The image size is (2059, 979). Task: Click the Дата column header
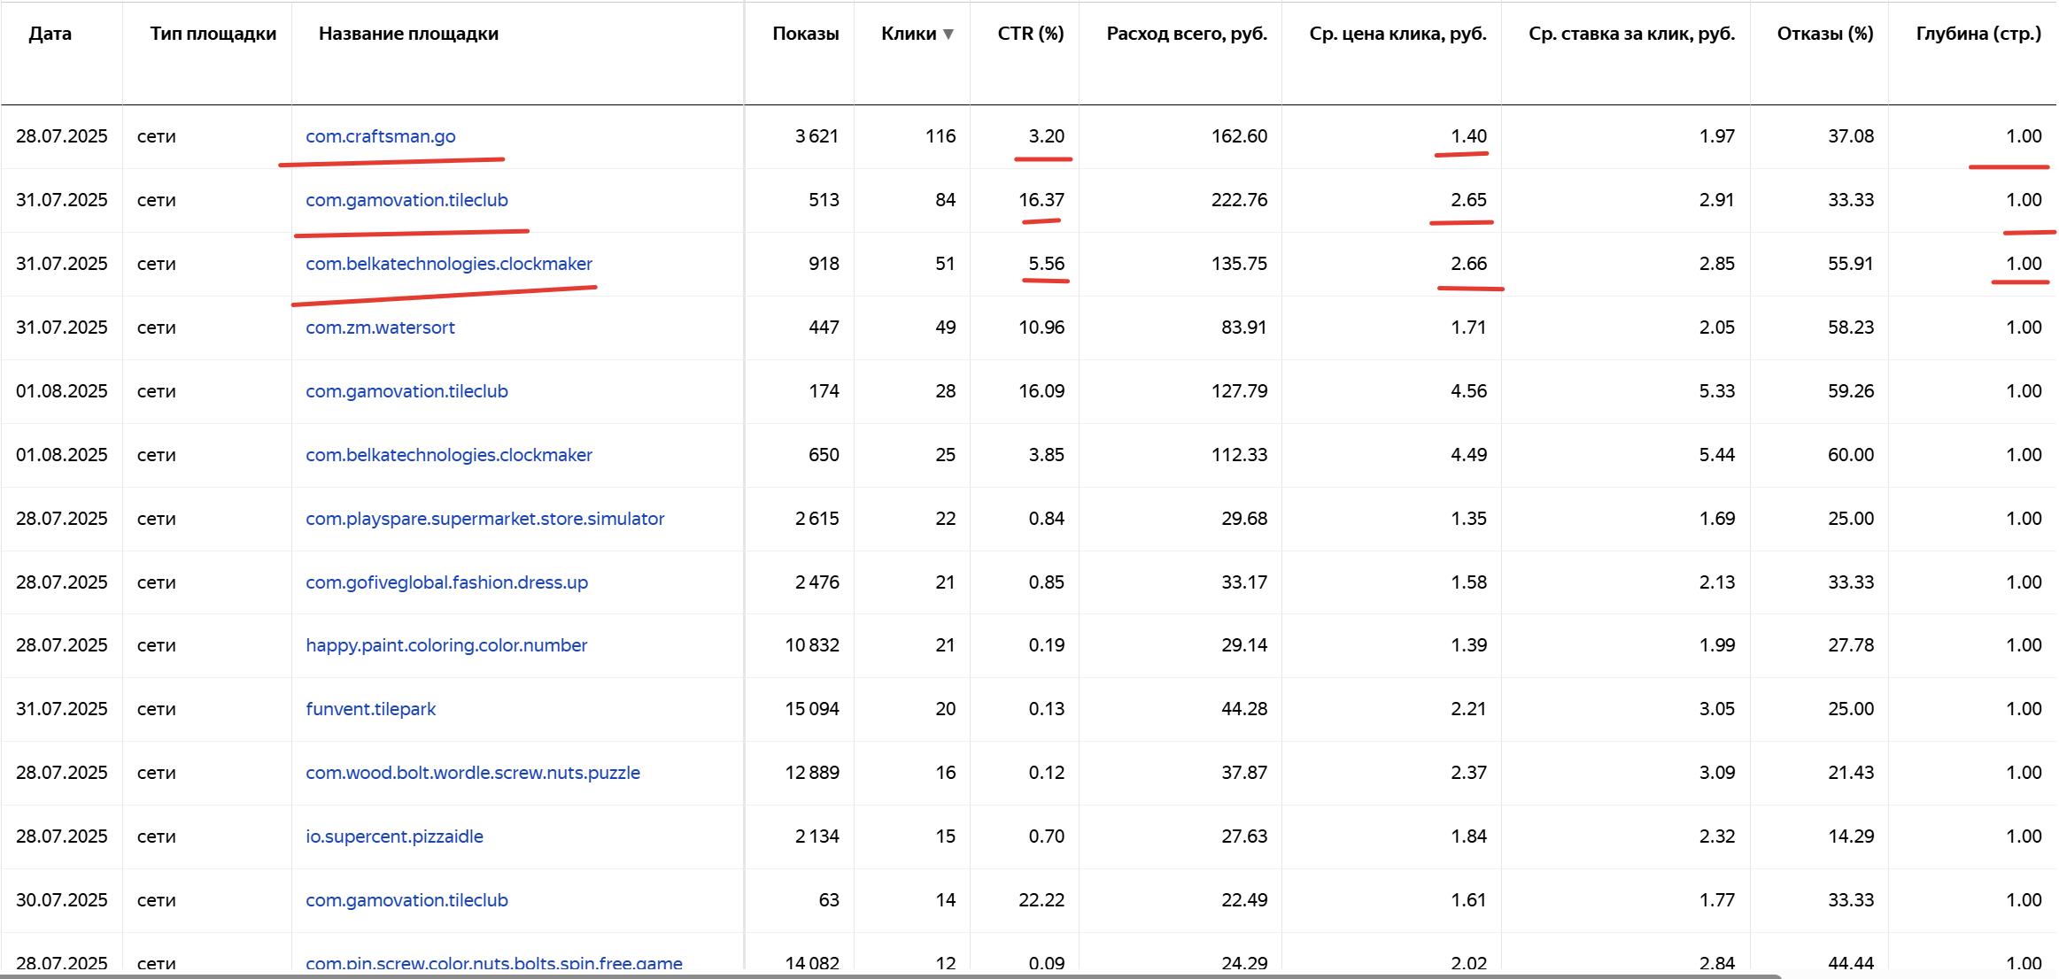(50, 34)
